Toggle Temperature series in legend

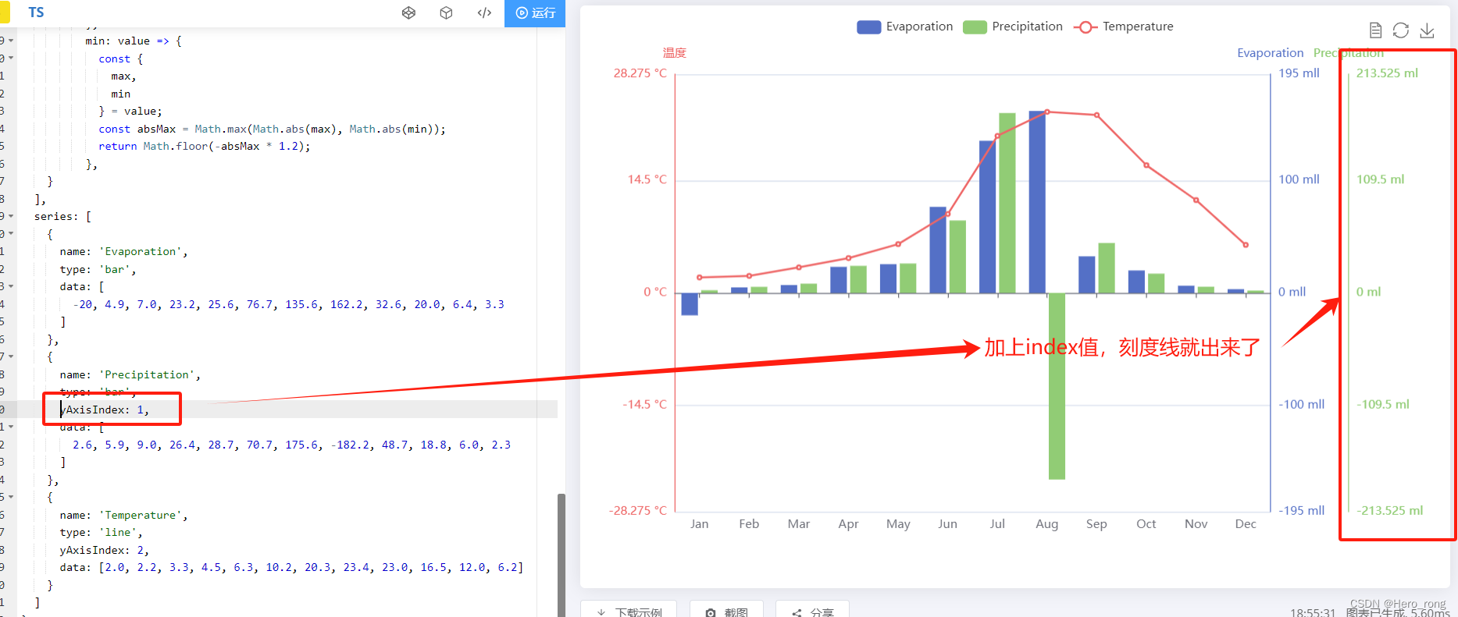1124,27
